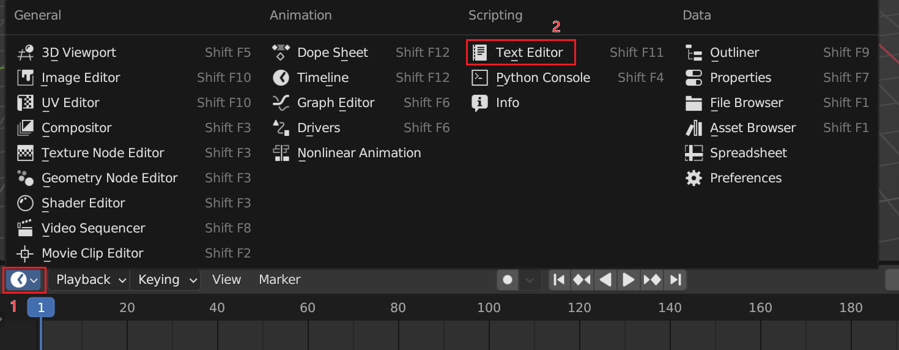Choose Nonlinear Animation editor entry
899x350 pixels.
tap(358, 153)
